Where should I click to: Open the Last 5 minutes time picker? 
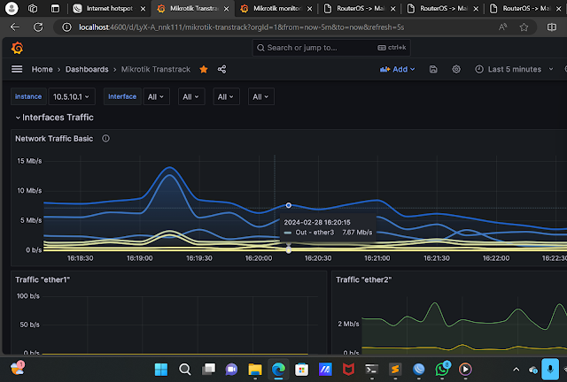tap(514, 69)
